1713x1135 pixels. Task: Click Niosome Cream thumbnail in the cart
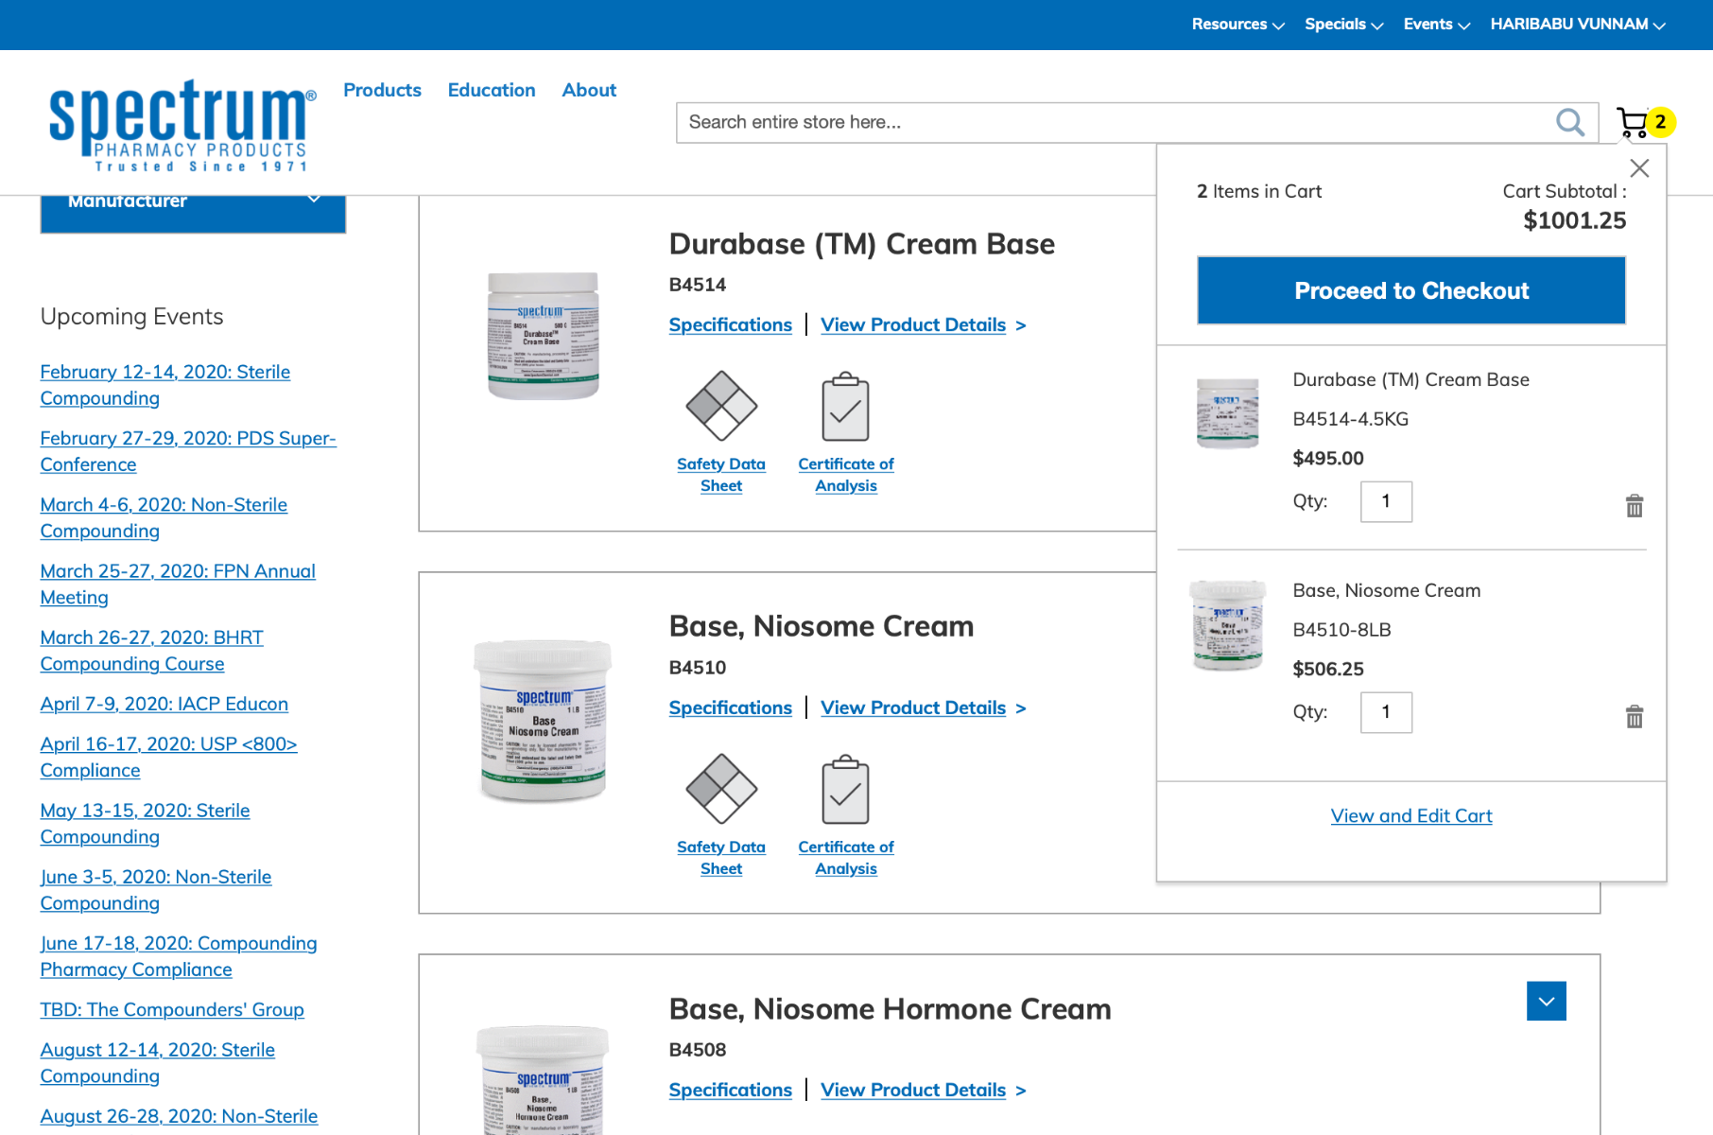pyautogui.click(x=1227, y=625)
